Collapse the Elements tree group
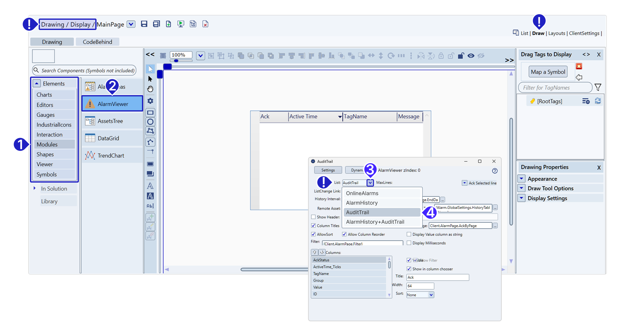 tap(37, 83)
